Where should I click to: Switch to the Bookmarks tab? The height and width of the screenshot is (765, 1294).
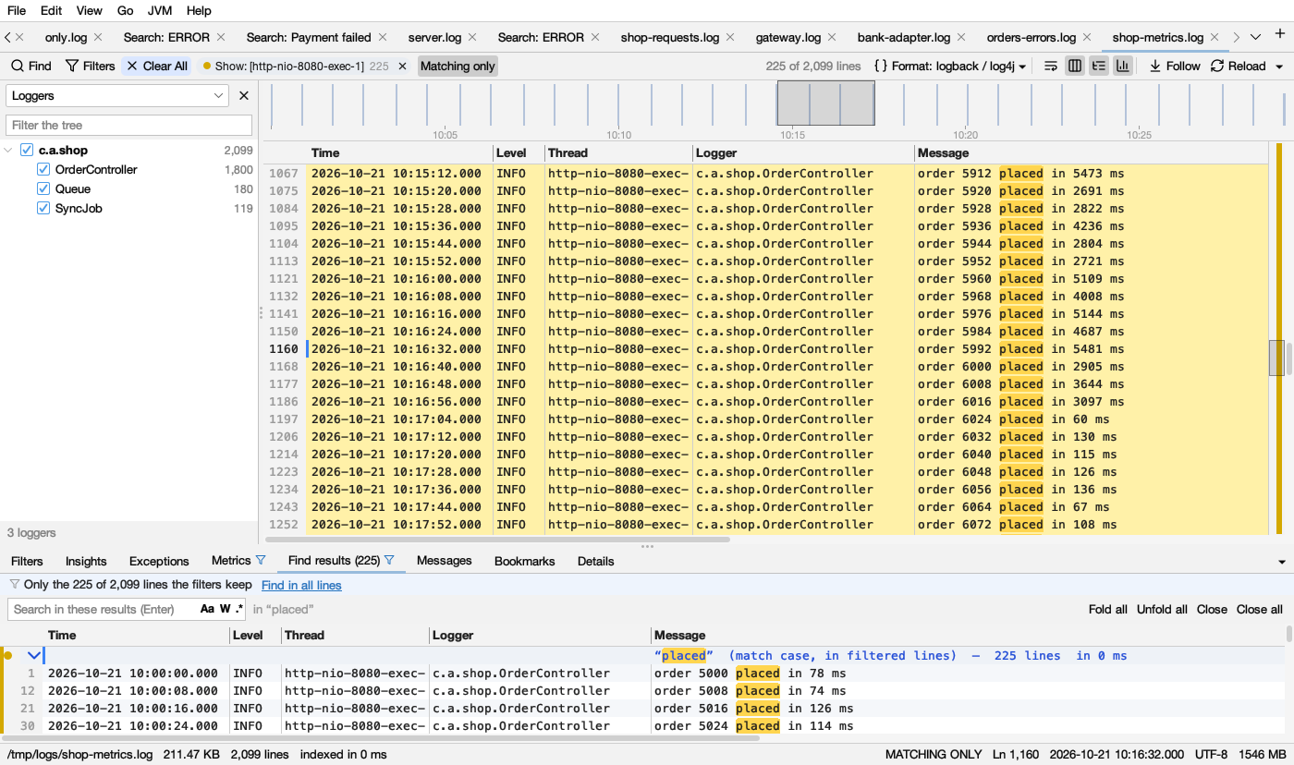tap(525, 561)
